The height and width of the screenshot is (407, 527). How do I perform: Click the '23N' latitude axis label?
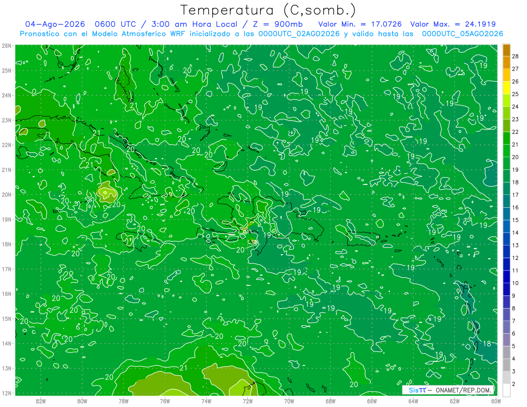(7, 120)
